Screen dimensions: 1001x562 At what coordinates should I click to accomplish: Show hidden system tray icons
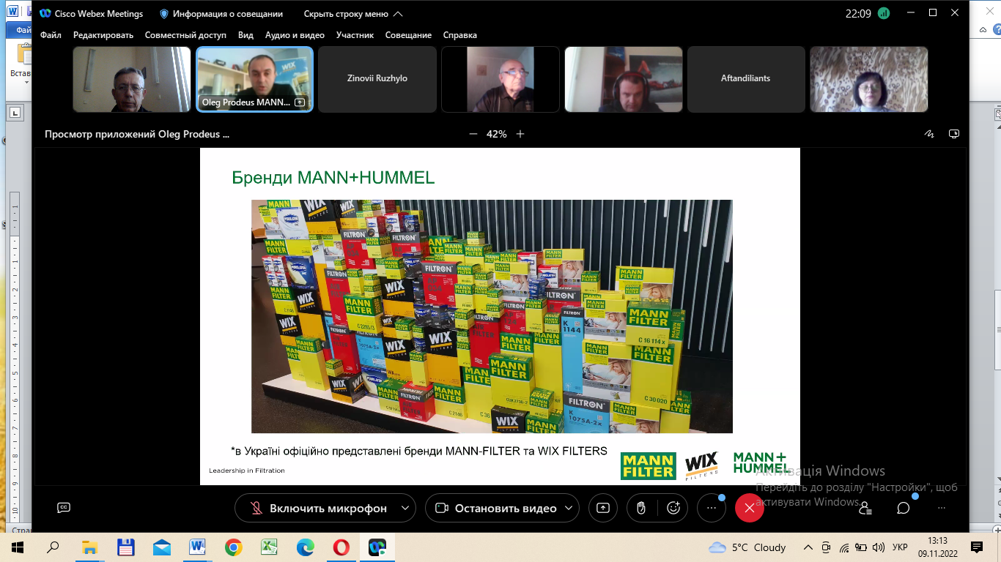pyautogui.click(x=808, y=547)
